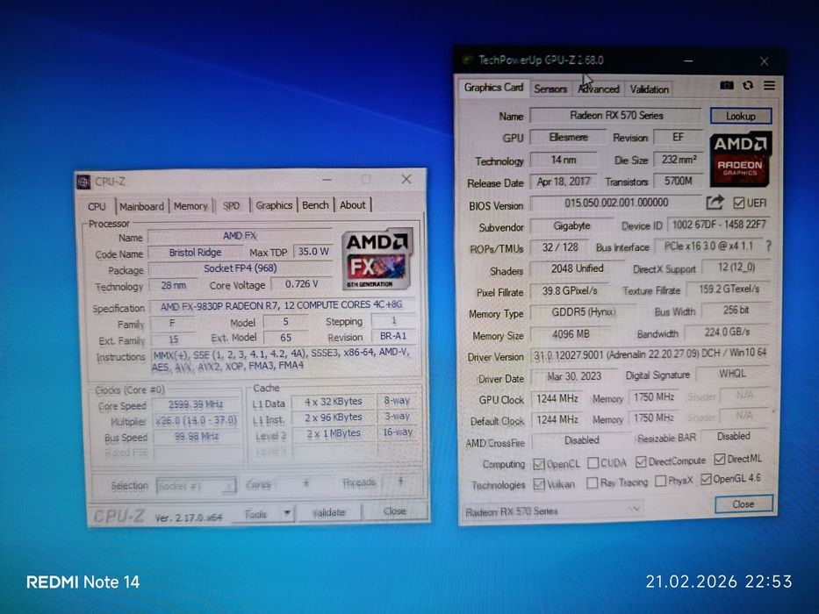This screenshot has width=819, height=614.
Task: Open GPU-Z hamburger menu icon
Action: click(x=769, y=85)
